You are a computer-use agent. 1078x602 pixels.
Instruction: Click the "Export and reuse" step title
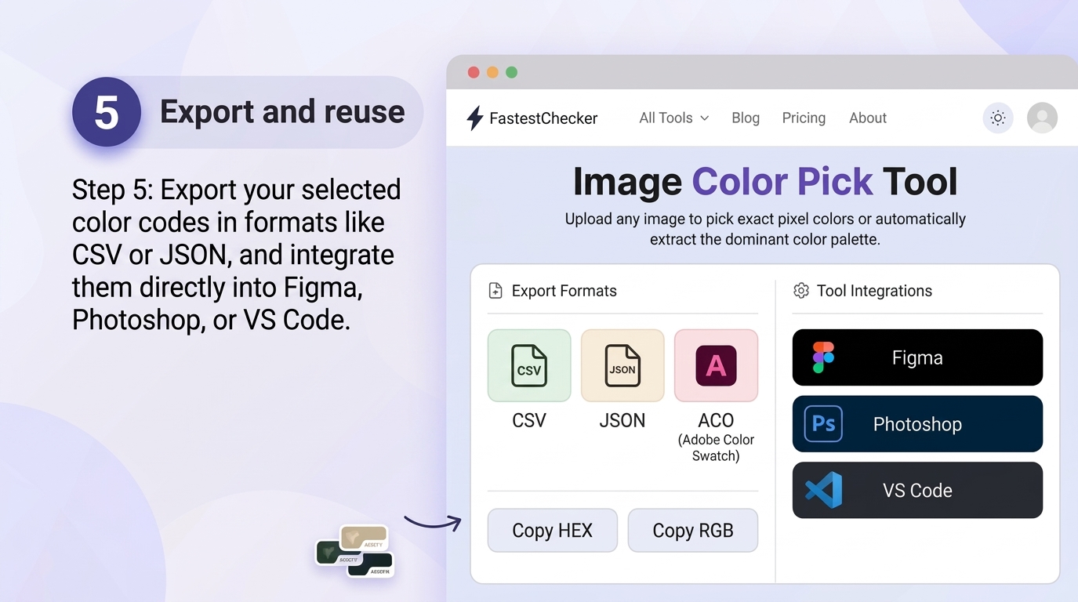(282, 112)
